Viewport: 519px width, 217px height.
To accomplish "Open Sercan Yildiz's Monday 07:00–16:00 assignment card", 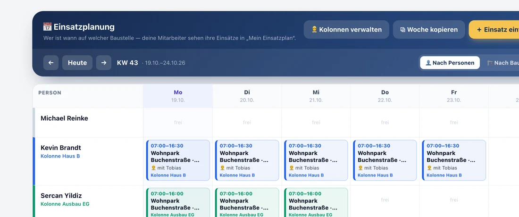I will (x=178, y=202).
